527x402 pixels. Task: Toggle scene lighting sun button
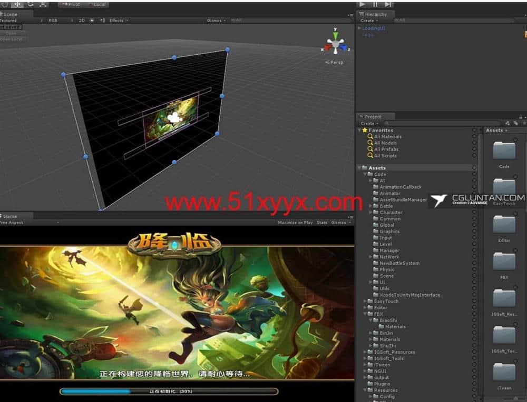(x=92, y=21)
